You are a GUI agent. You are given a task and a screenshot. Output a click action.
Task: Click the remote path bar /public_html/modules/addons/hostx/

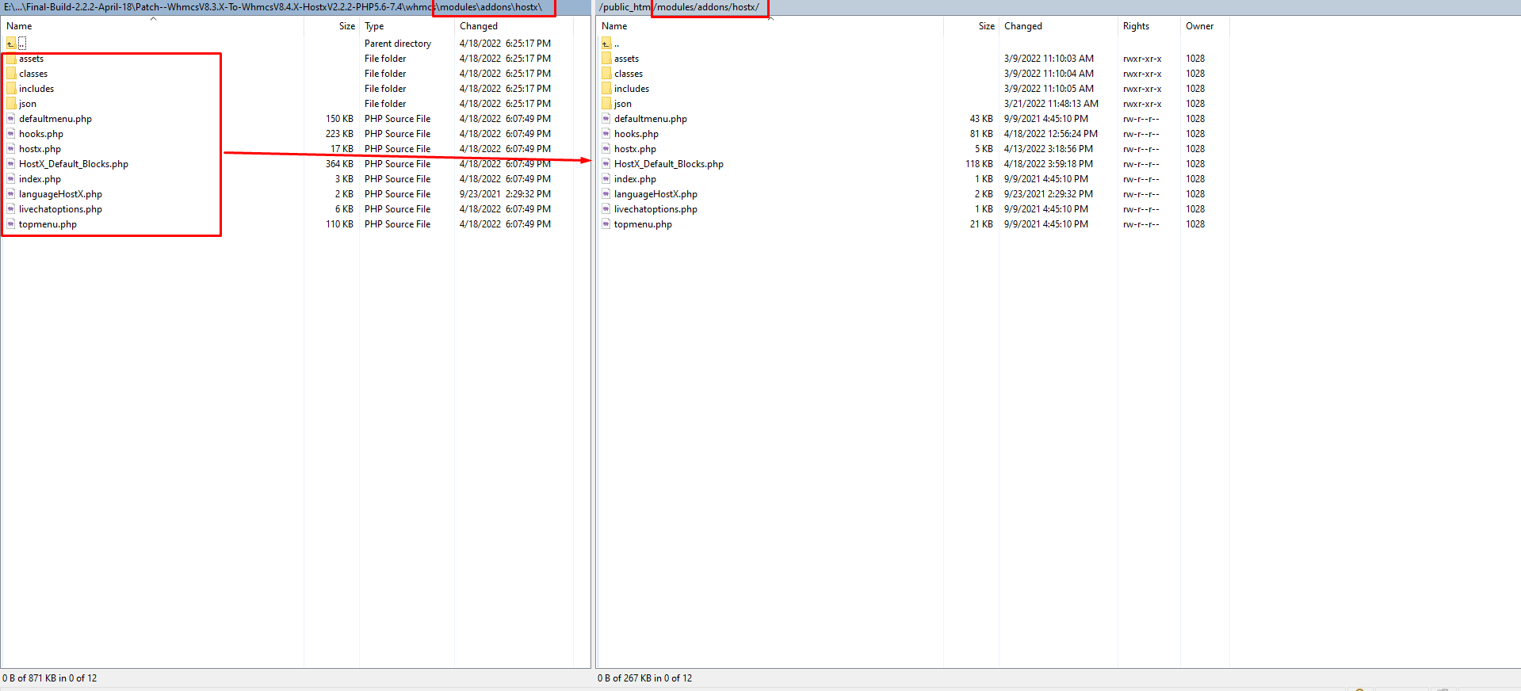(679, 7)
